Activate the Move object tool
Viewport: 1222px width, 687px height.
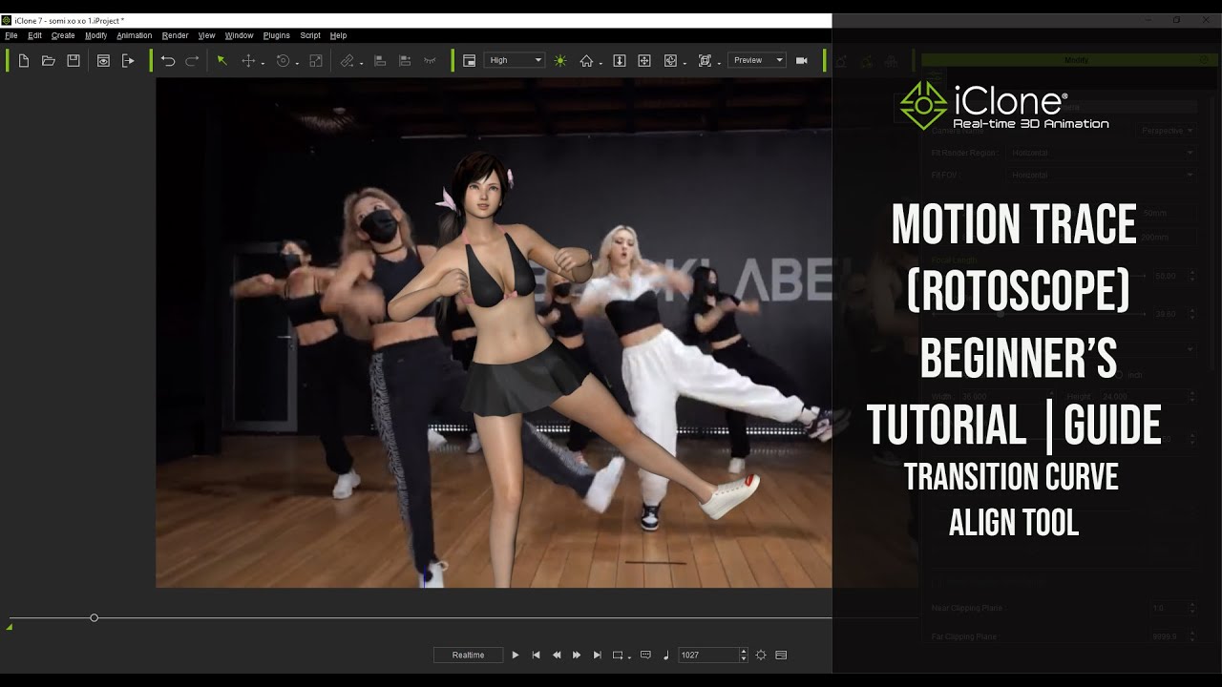(248, 60)
